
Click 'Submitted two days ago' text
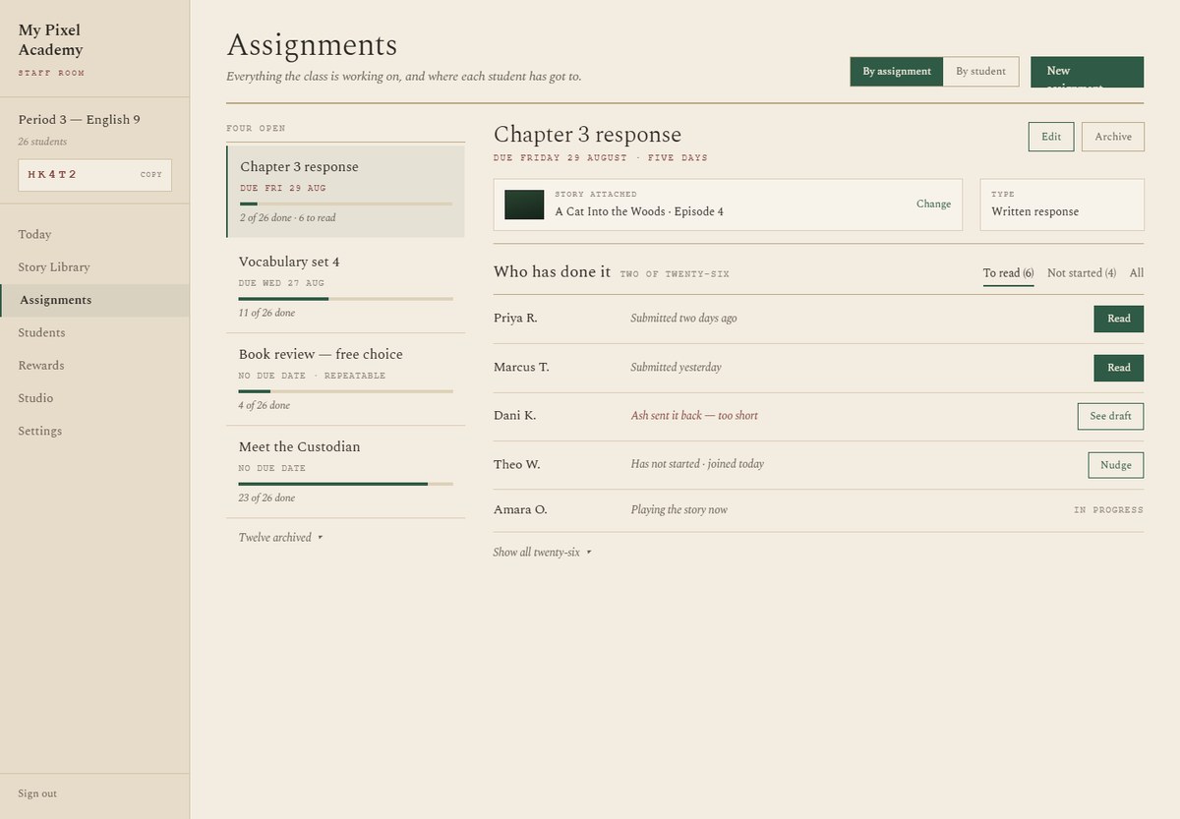pos(683,319)
